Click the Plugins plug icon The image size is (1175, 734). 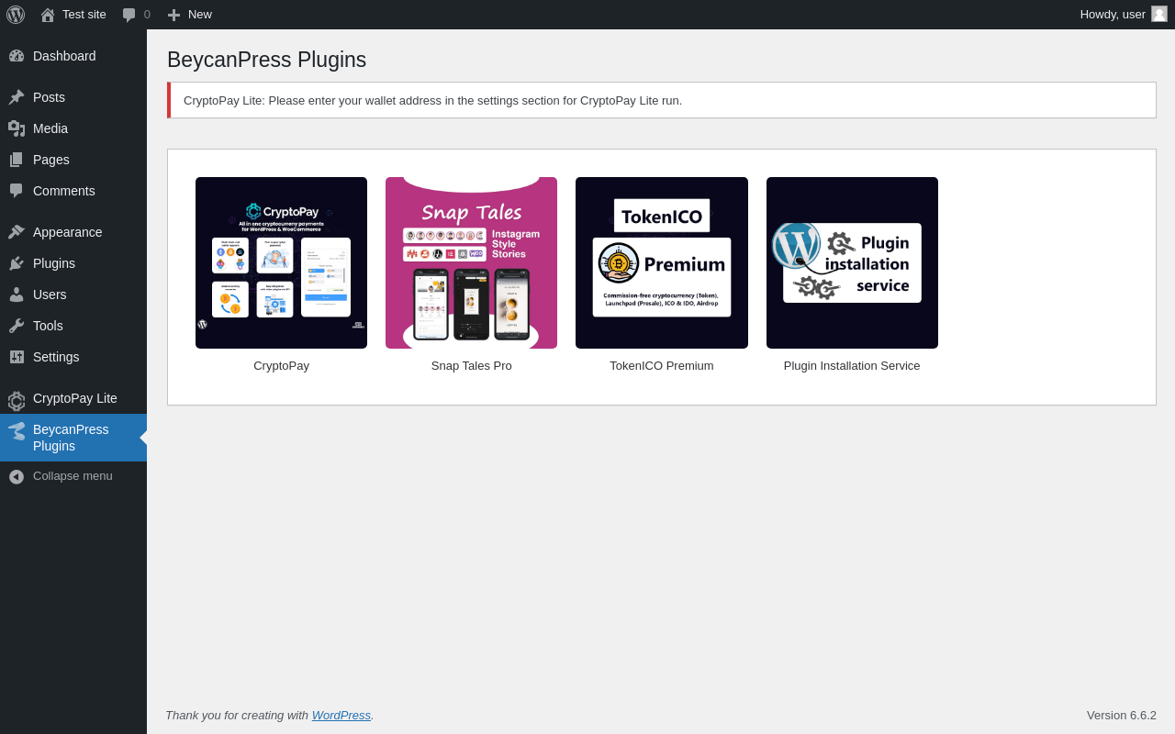tap(17, 263)
